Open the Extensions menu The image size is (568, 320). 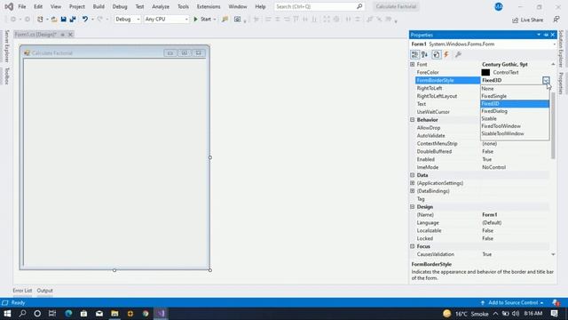coord(209,6)
